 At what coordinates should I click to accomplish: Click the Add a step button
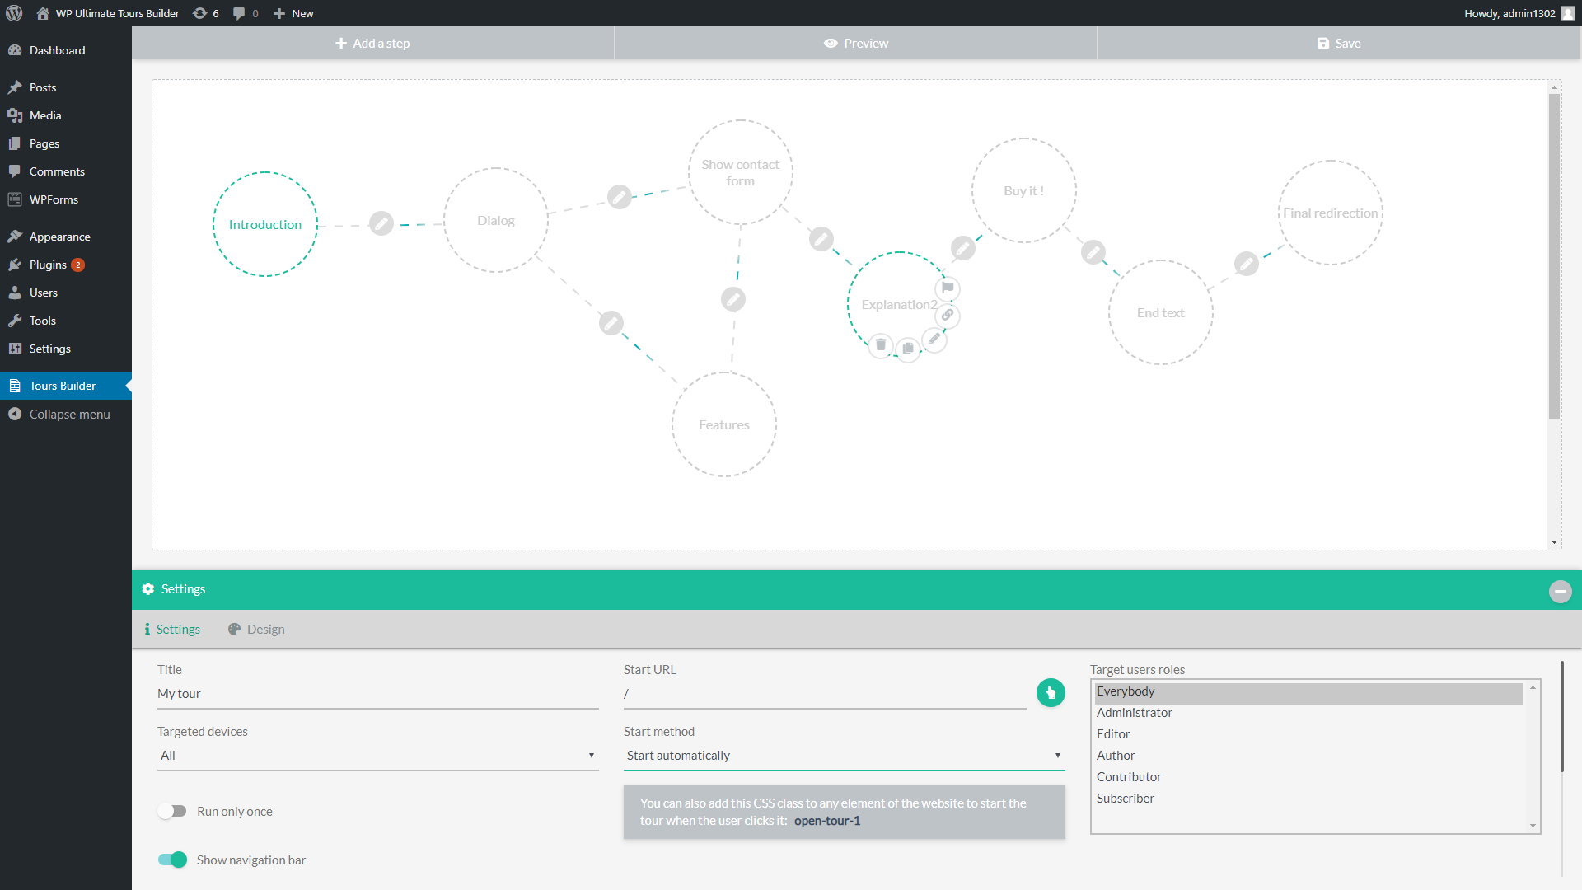click(x=372, y=44)
